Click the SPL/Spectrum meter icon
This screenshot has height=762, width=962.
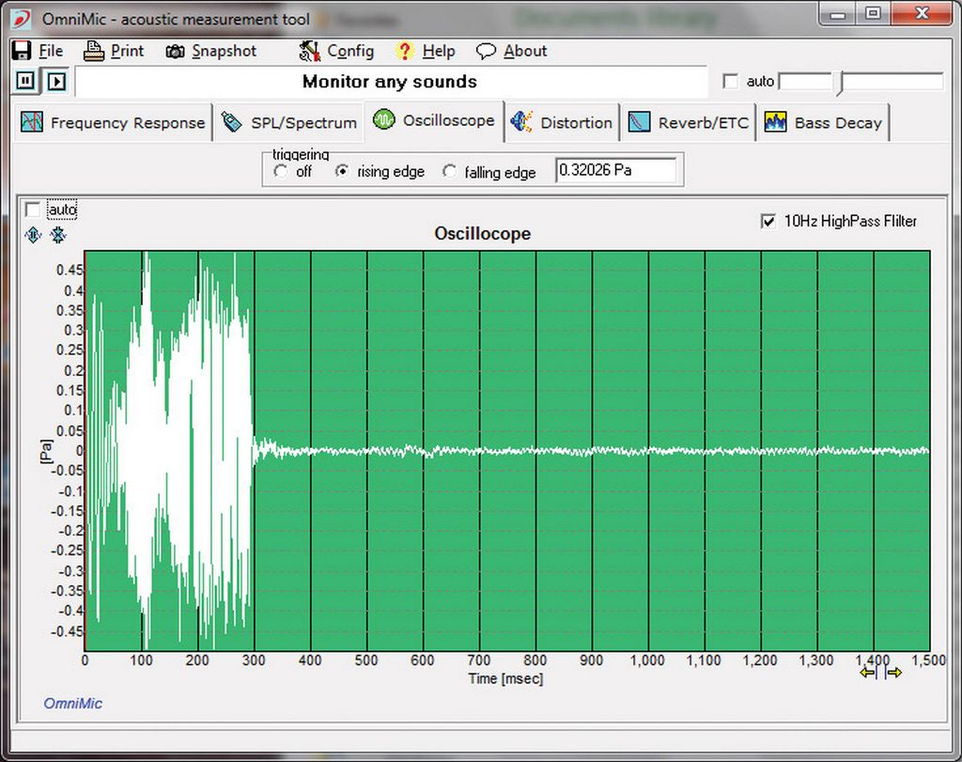(x=231, y=122)
